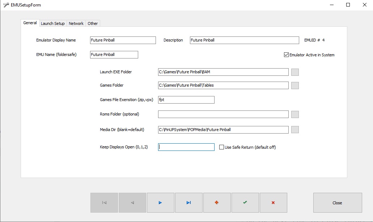373x222 pixels.
Task: Save changes with green checkmark
Action: 245,203
